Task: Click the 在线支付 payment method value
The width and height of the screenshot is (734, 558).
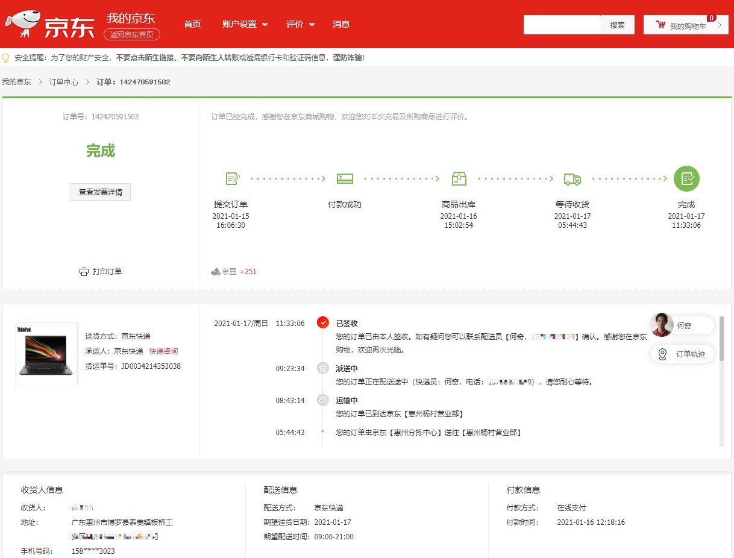Action: pyautogui.click(x=571, y=508)
